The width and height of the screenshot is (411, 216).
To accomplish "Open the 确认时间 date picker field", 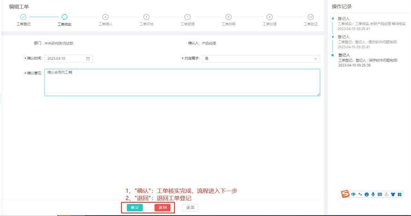I will (66, 59).
